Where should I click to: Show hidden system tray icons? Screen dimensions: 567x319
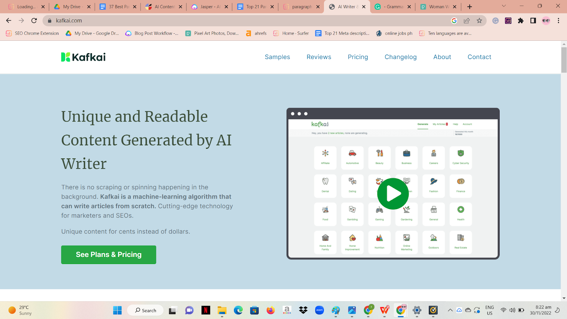click(x=450, y=310)
